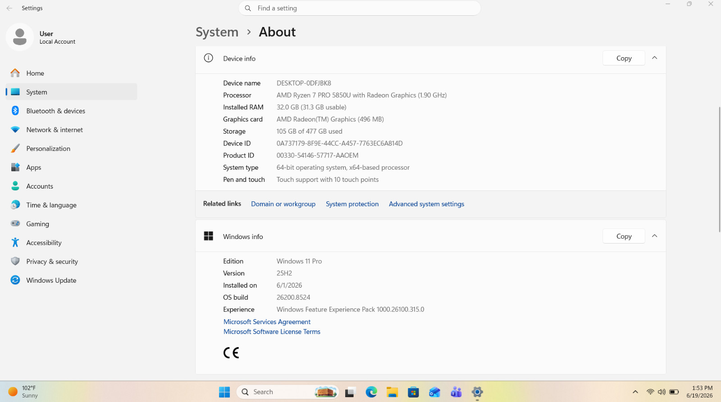Open Start menu from taskbar
Image resolution: width=721 pixels, height=402 pixels.
point(224,392)
